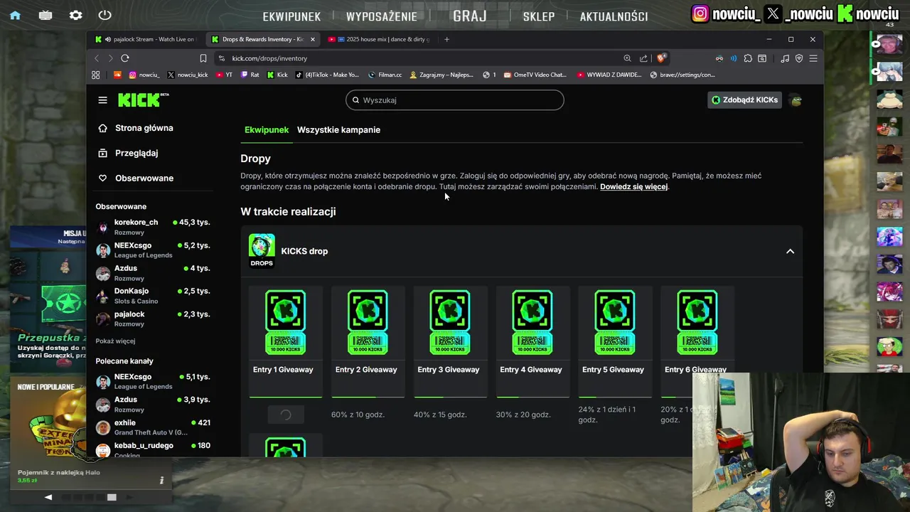This screenshot has width=910, height=512.
Task: Open EKWIPUNEK game menu tab
Action: [x=291, y=16]
